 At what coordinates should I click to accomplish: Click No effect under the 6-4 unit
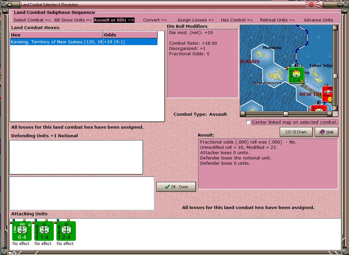21,244
